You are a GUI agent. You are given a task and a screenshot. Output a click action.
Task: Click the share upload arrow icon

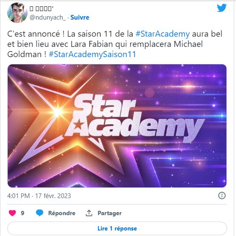(x=89, y=213)
